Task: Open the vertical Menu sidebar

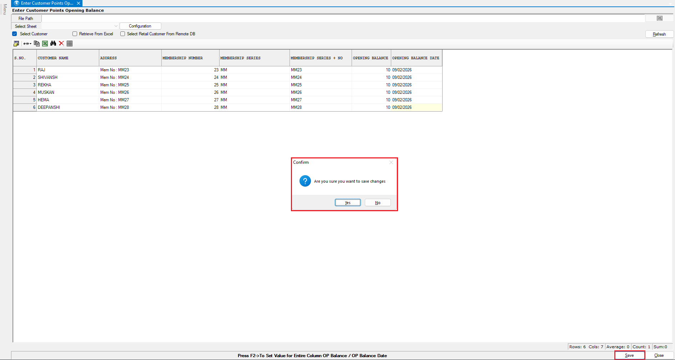Action: (5, 9)
